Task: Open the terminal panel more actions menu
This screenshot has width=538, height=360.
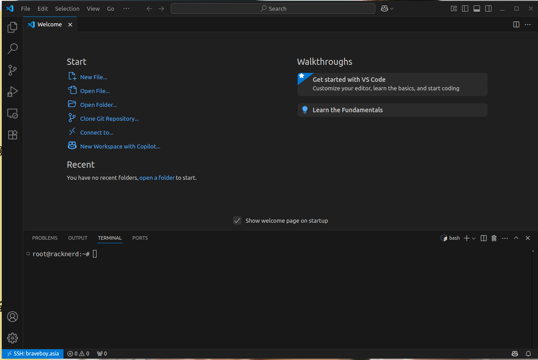Action: [505, 237]
